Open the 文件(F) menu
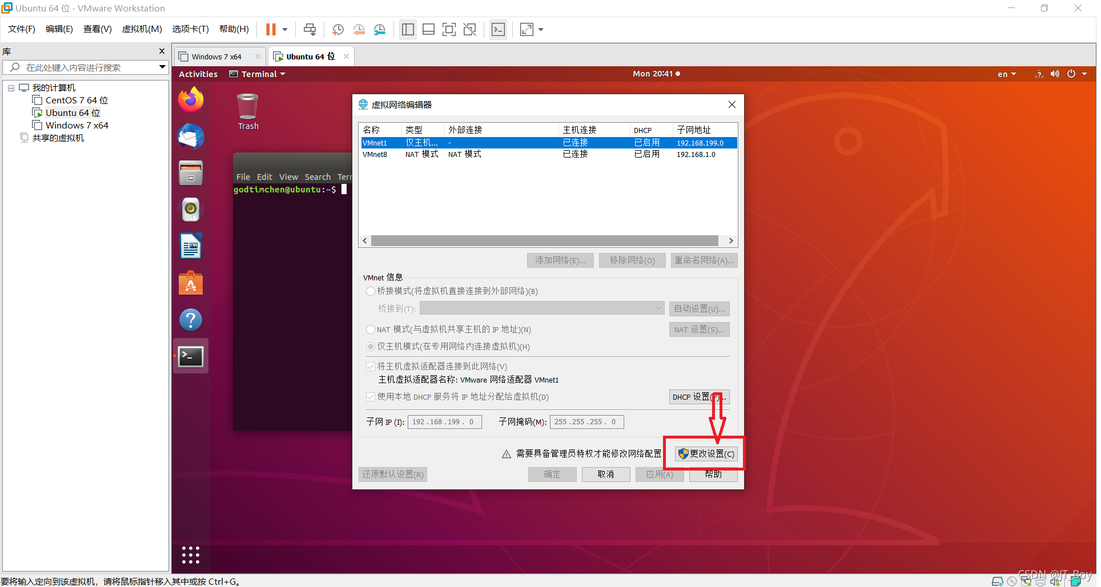Viewport: 1101px width, 587px height. 22,29
